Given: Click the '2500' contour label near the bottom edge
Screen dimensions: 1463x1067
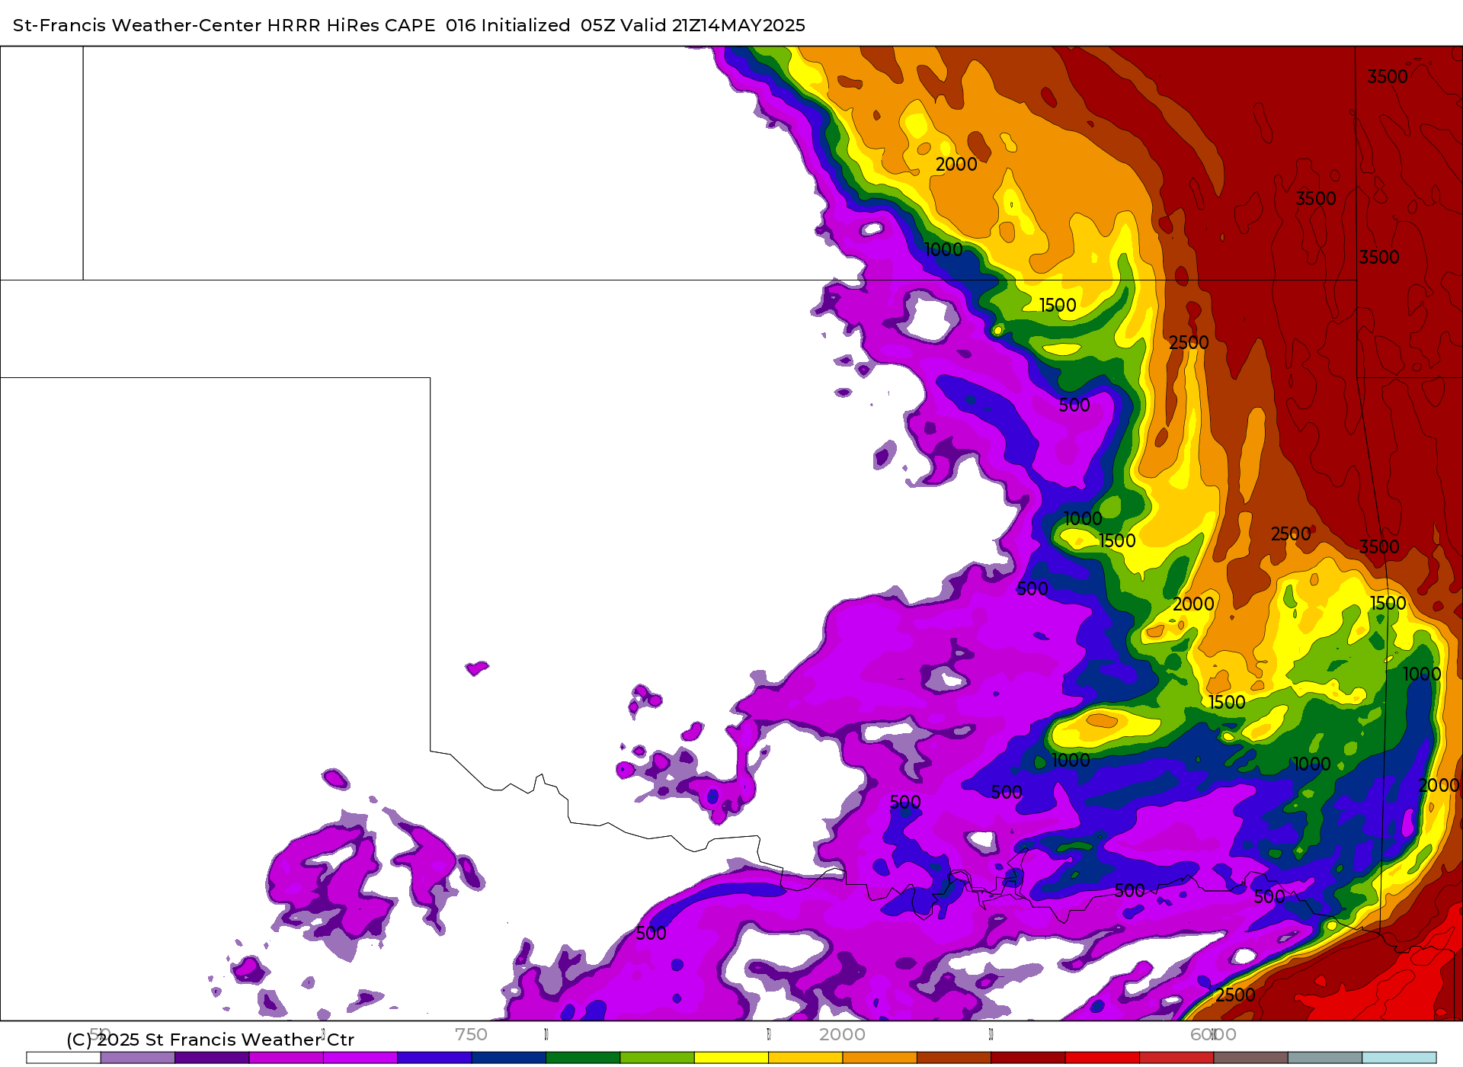Looking at the screenshot, I should 1235,995.
